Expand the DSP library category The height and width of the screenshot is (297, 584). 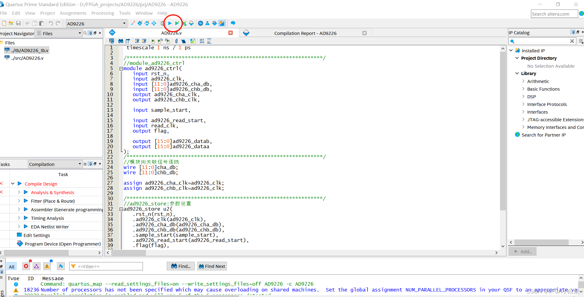point(523,96)
